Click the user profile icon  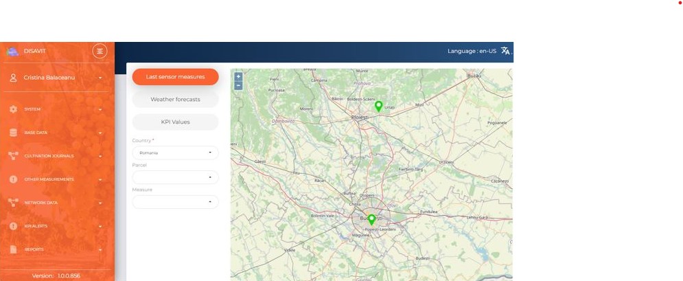point(14,78)
